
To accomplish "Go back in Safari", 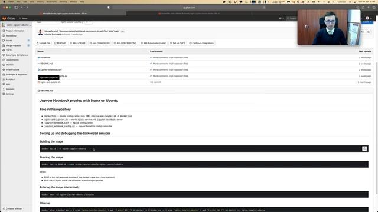I will point(22,8).
